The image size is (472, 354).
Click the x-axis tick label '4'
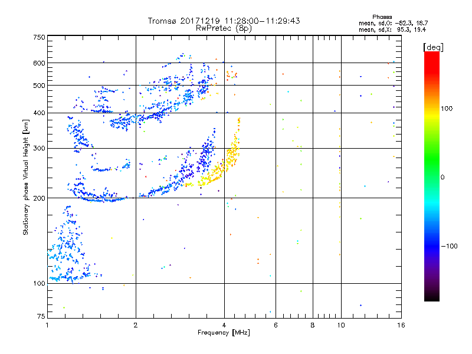(224, 325)
